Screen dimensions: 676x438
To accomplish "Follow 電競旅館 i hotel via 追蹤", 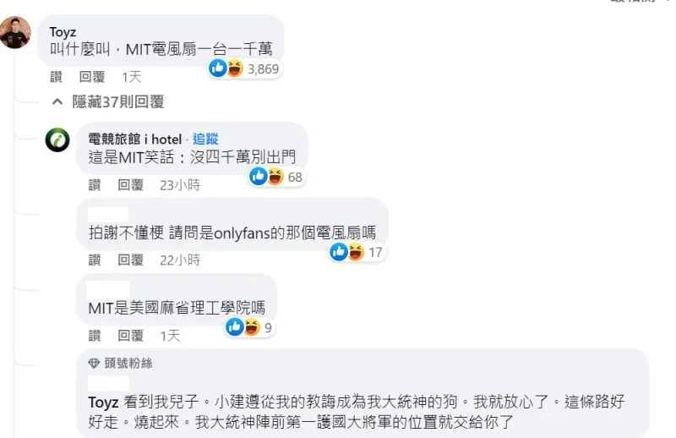I will [x=205, y=139].
